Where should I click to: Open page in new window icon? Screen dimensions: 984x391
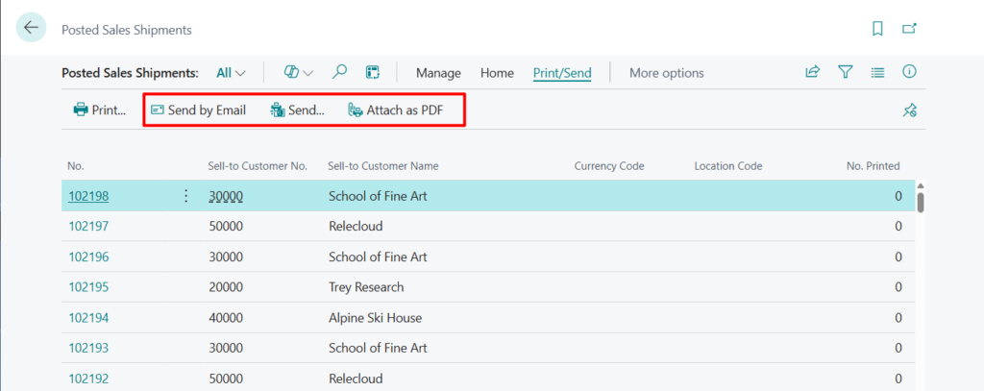[x=909, y=29]
